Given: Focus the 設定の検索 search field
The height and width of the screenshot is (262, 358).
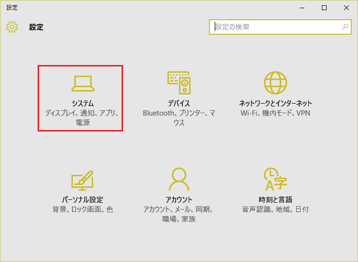Looking at the screenshot, I should tap(275, 27).
